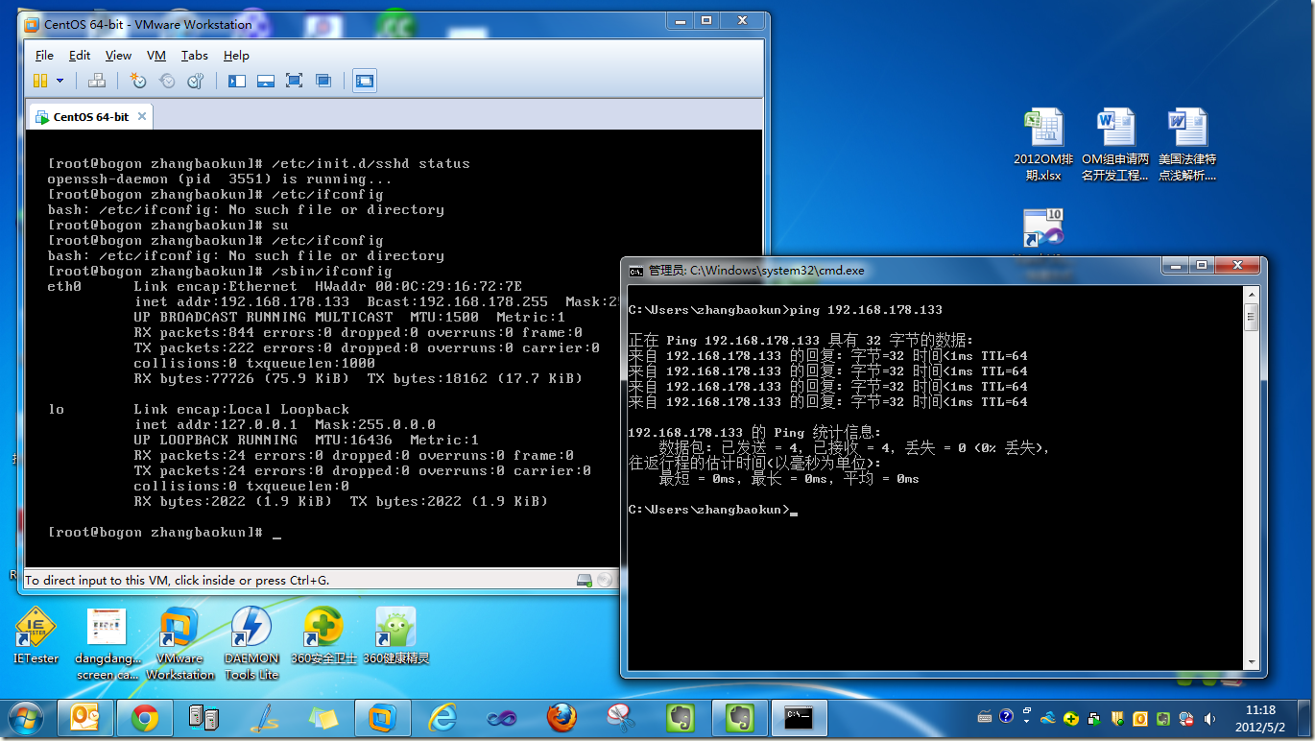
Task: Click the first Evernote elephant taskbar button
Action: [680, 717]
